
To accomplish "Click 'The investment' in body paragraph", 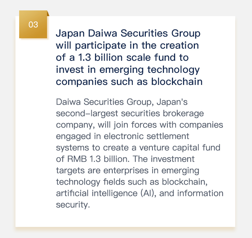I will click(x=164, y=159).
